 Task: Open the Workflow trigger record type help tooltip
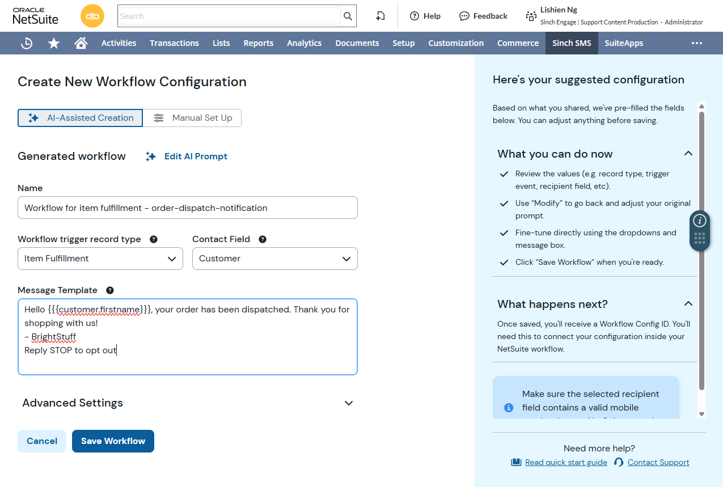coord(153,239)
